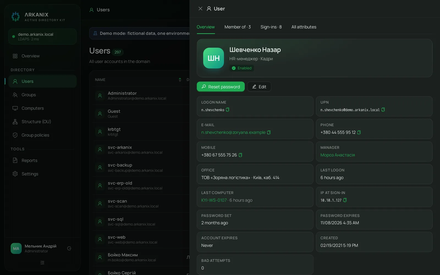440x275 pixels.
Task: Close the User detail panel
Action: (200, 9)
